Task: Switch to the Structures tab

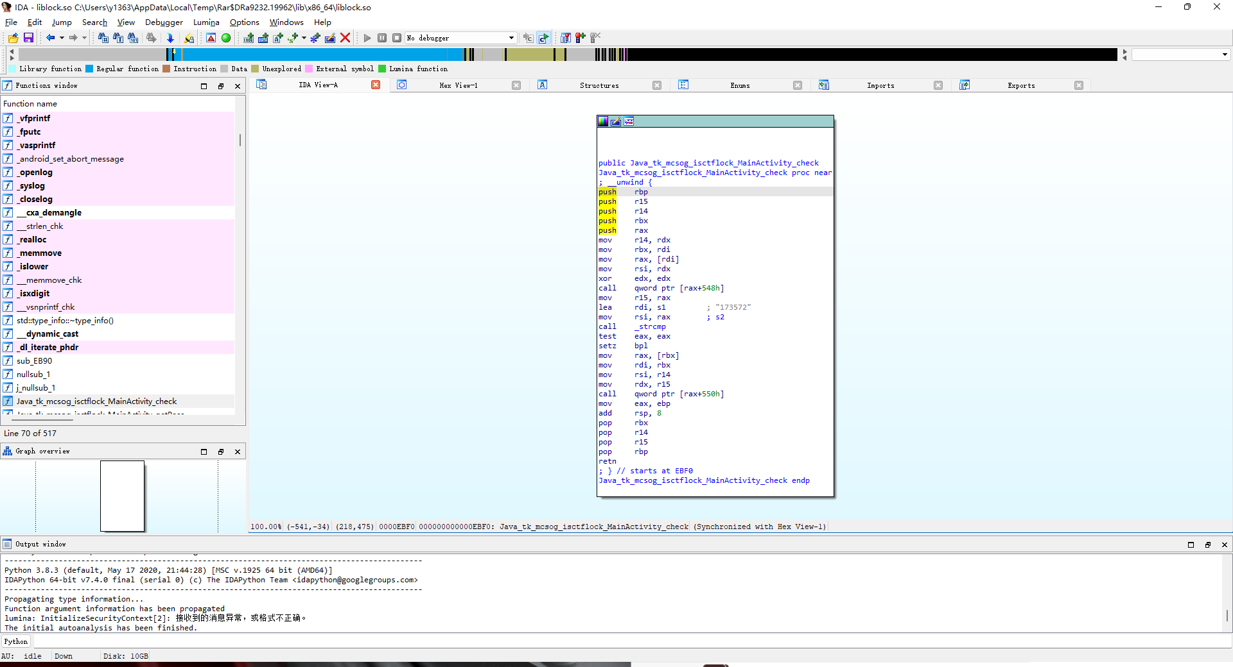Action: click(x=599, y=85)
